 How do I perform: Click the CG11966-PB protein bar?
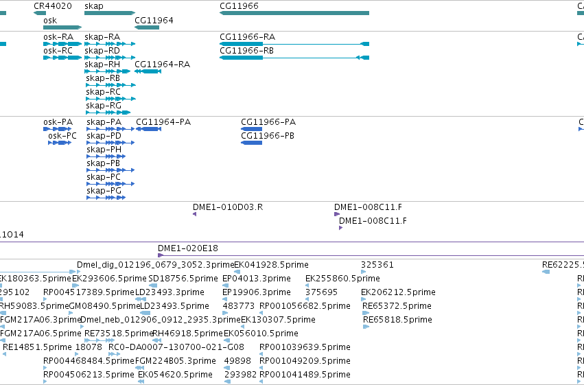[251, 143]
